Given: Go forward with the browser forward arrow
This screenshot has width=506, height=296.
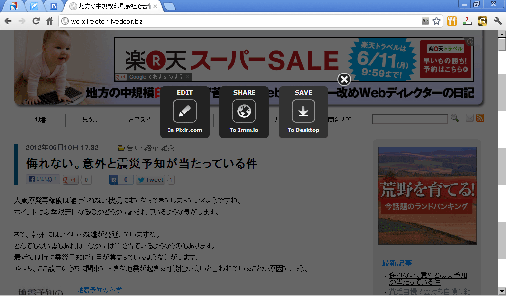Looking at the screenshot, I should coord(22,21).
